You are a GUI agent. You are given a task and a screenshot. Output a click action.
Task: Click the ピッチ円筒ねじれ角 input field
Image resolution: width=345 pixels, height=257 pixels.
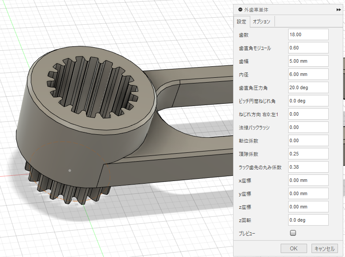pos(308,101)
